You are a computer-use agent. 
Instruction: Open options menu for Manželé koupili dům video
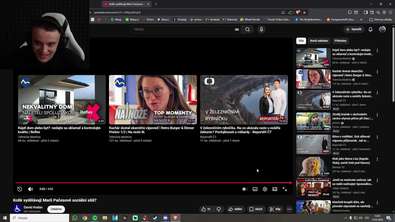[x=377, y=203]
